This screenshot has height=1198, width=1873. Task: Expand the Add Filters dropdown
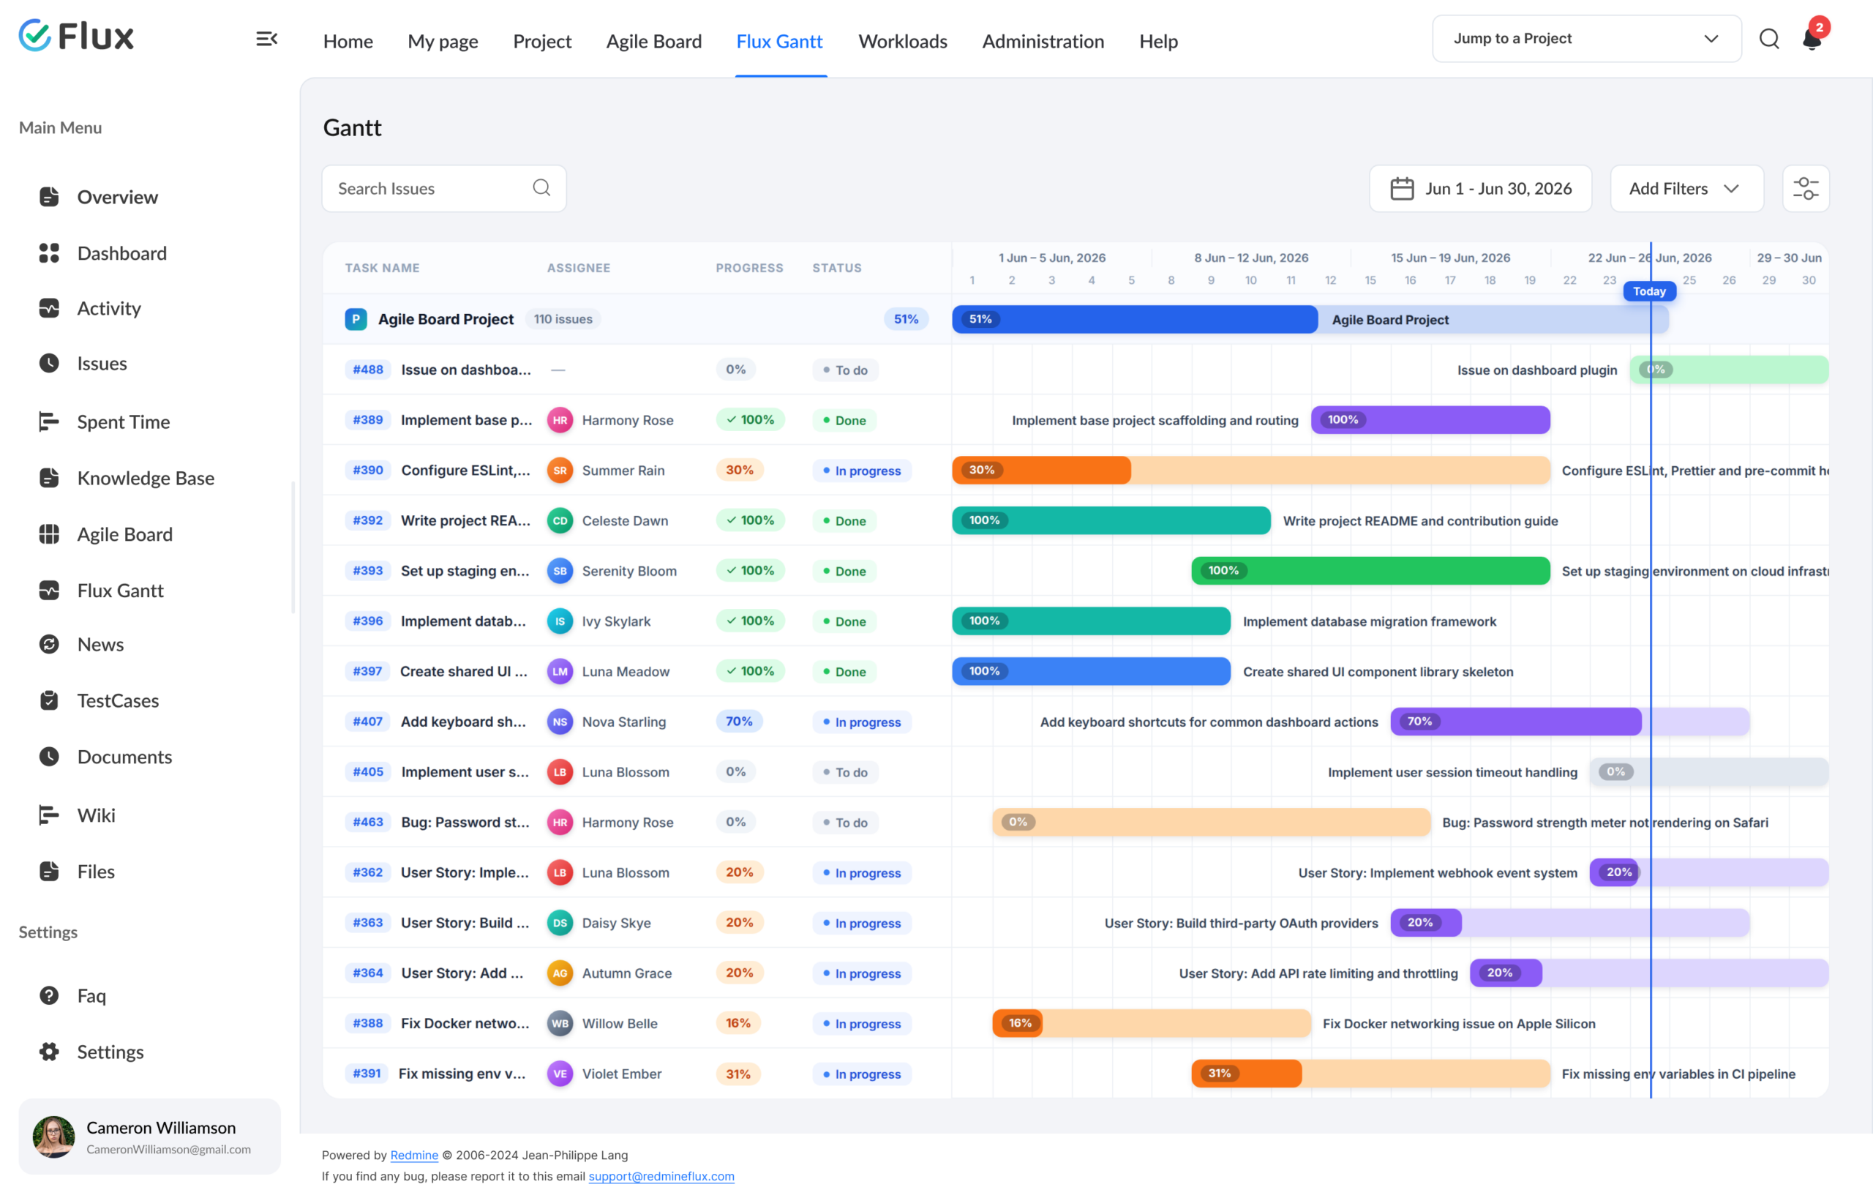(1686, 188)
